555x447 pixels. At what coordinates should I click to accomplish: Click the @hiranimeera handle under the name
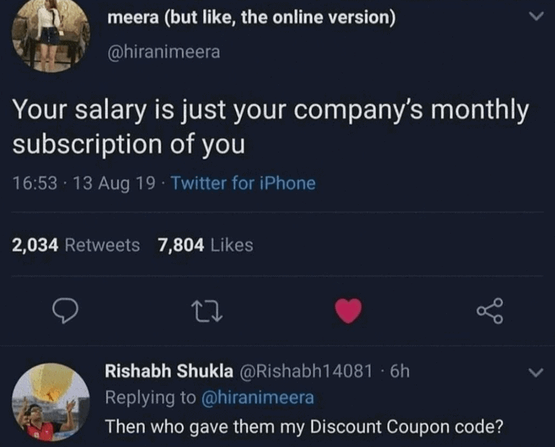coord(164,52)
